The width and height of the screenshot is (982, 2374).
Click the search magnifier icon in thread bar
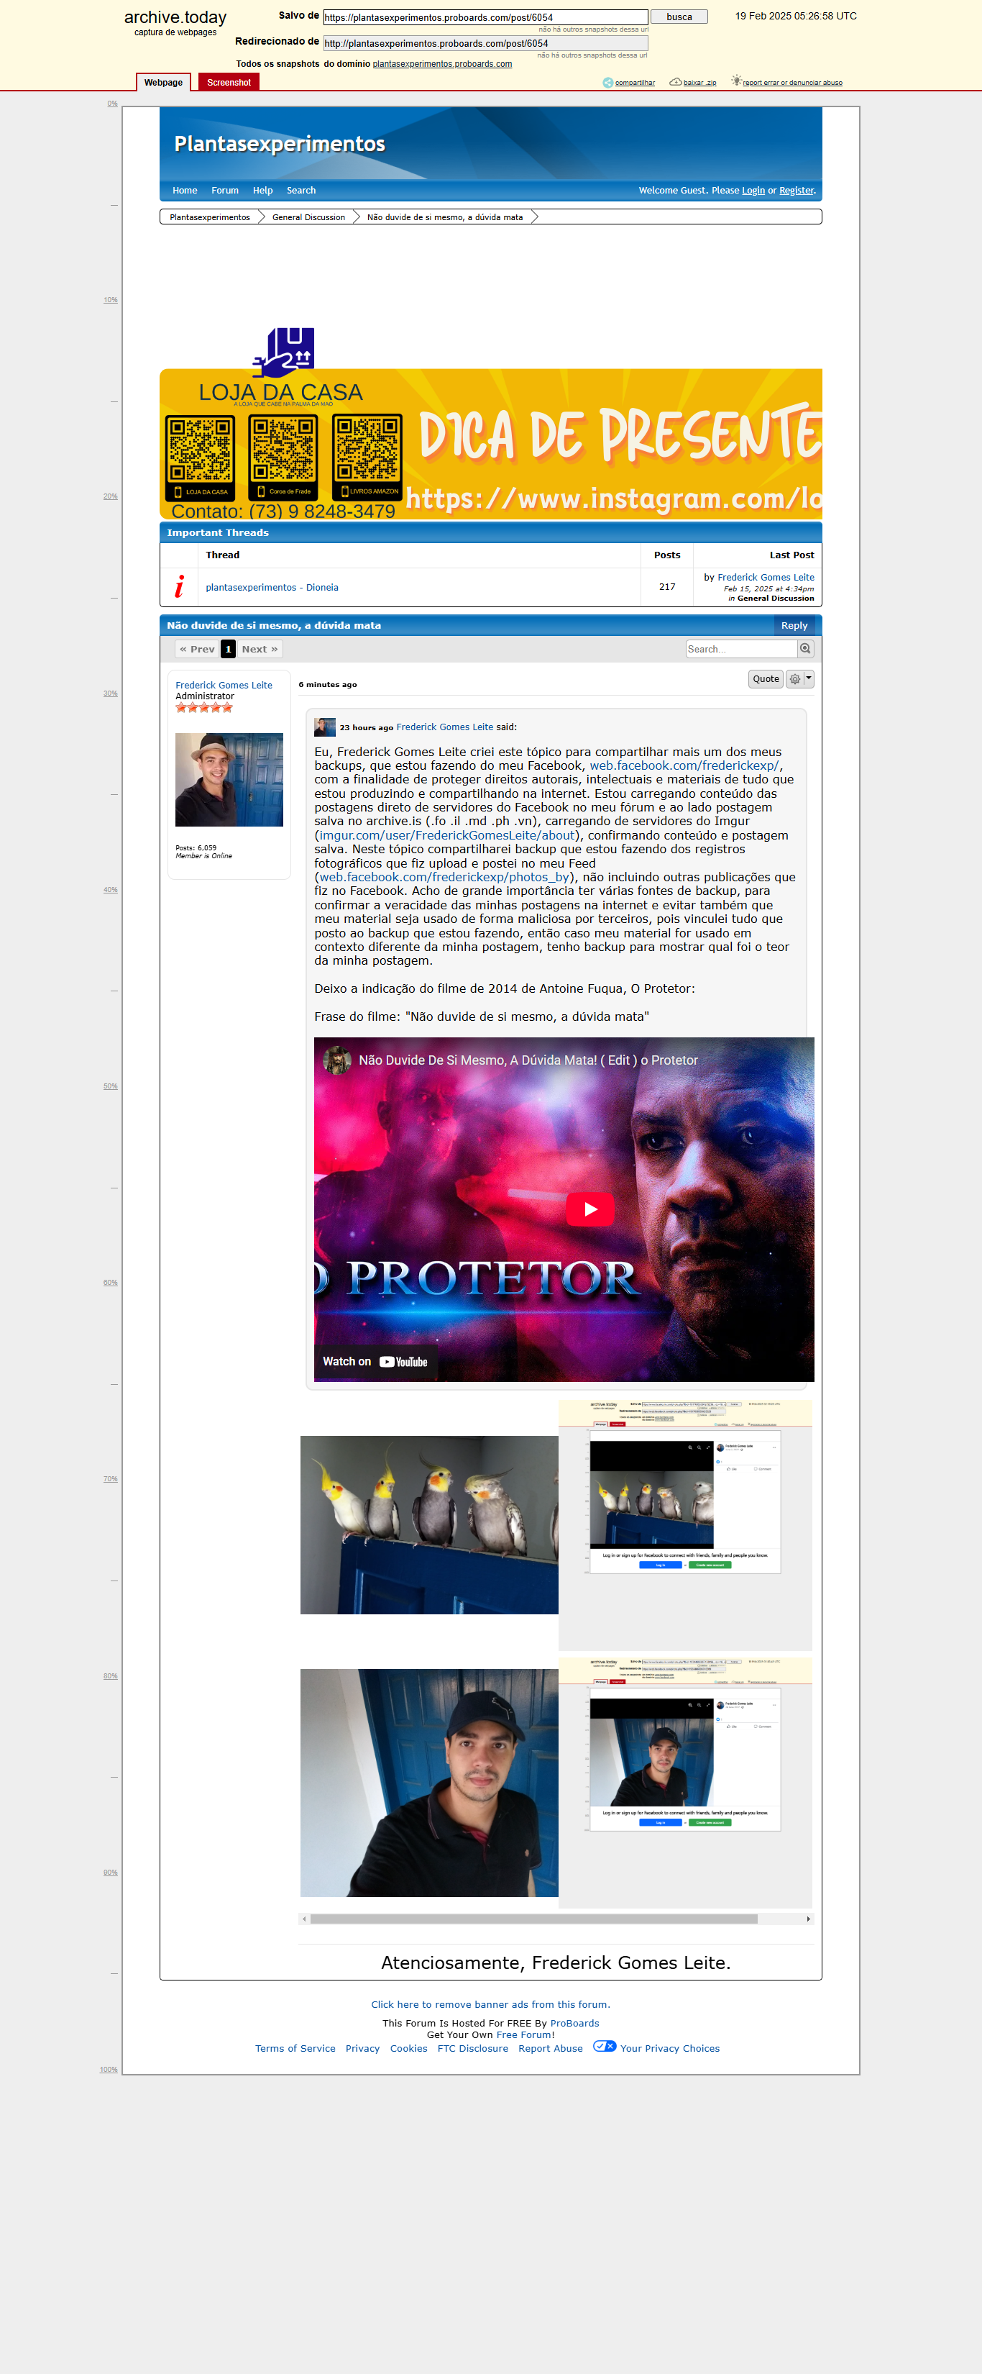pyautogui.click(x=805, y=649)
